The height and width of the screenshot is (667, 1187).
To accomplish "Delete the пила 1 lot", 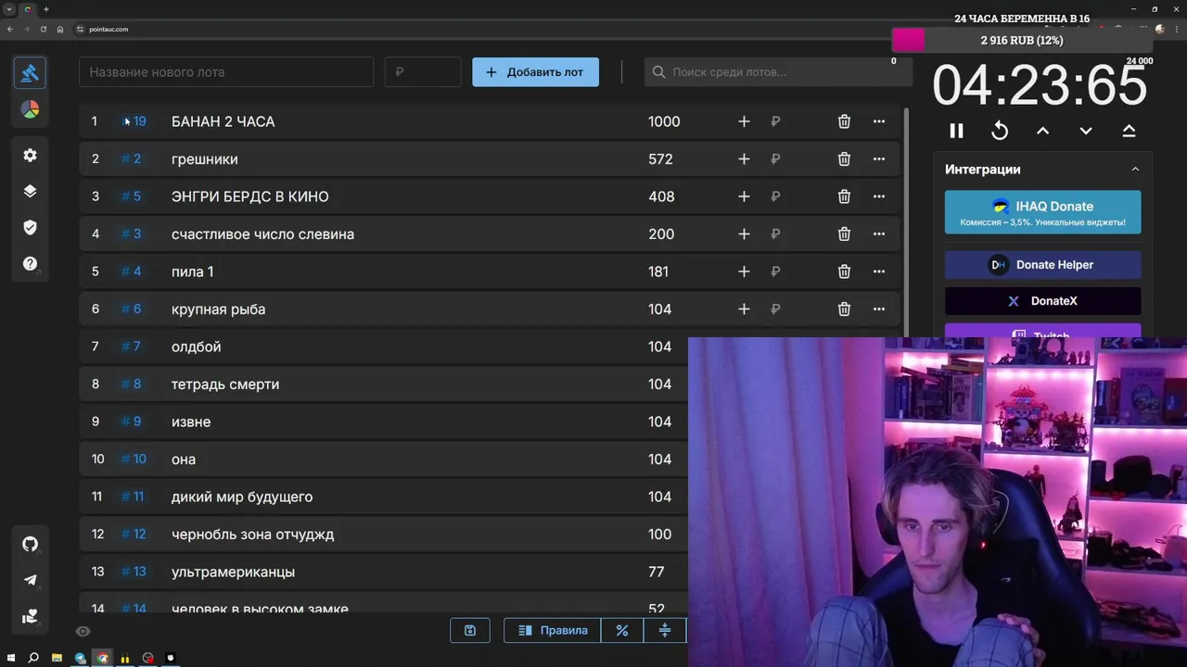I will pyautogui.click(x=844, y=271).
